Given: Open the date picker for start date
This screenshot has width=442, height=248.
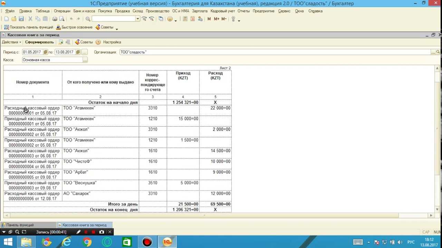Looking at the screenshot, I should 45,52.
